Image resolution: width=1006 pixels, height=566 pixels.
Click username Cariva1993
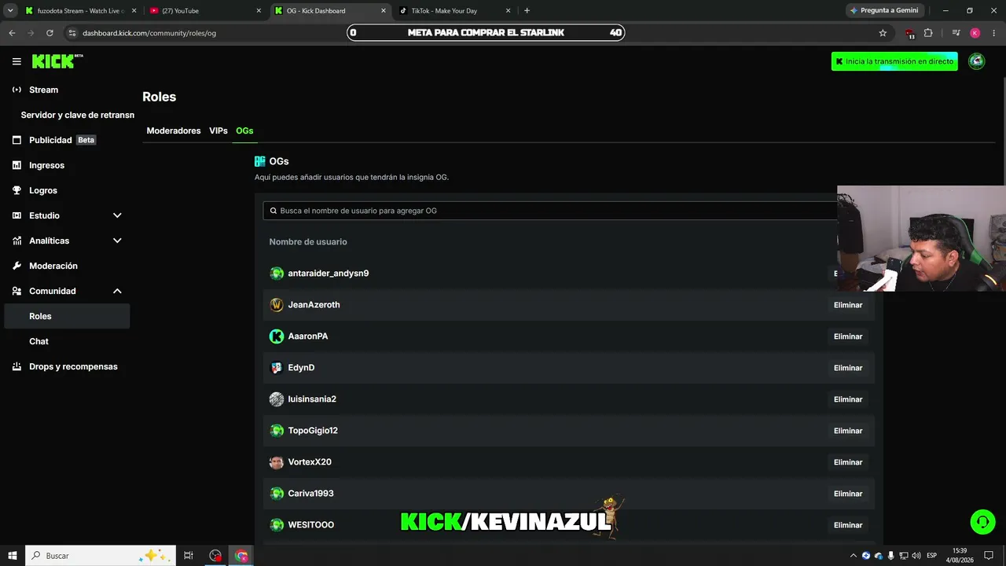(311, 494)
